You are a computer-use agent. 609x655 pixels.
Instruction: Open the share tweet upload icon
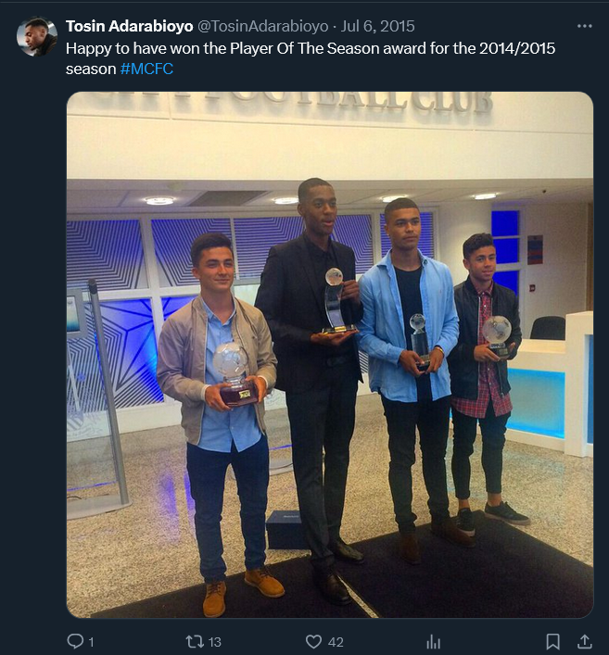coord(585,641)
